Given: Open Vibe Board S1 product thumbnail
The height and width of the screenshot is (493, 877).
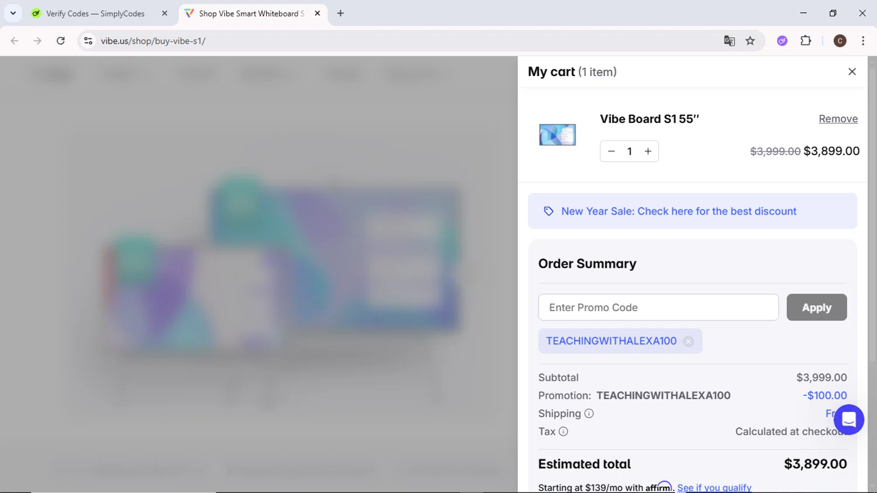Looking at the screenshot, I should (x=557, y=135).
